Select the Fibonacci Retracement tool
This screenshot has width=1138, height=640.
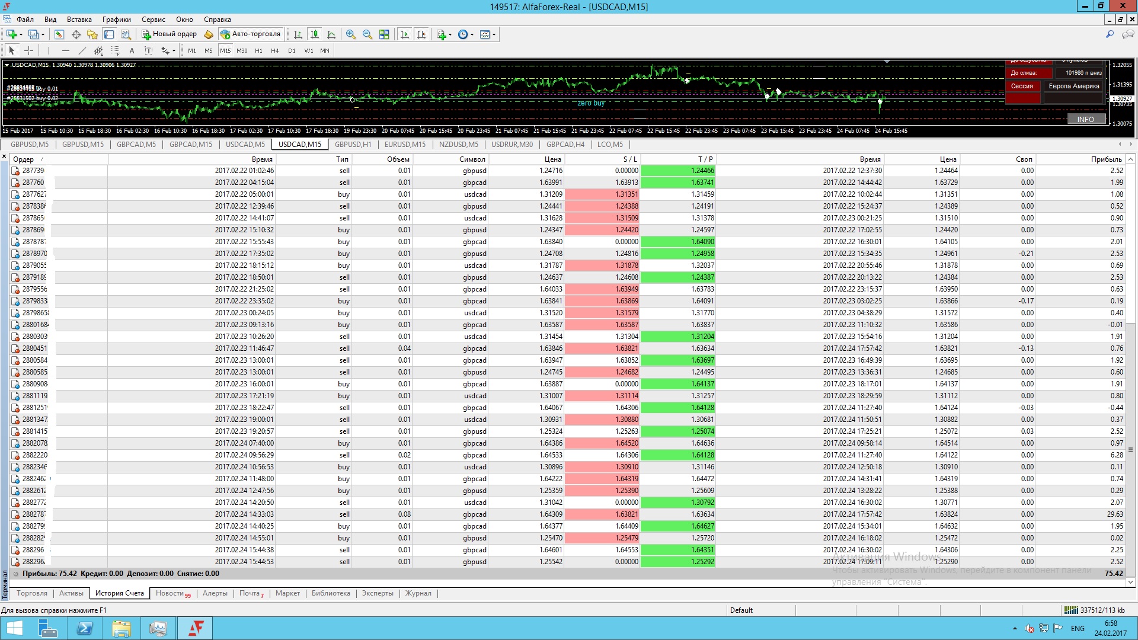[115, 50]
